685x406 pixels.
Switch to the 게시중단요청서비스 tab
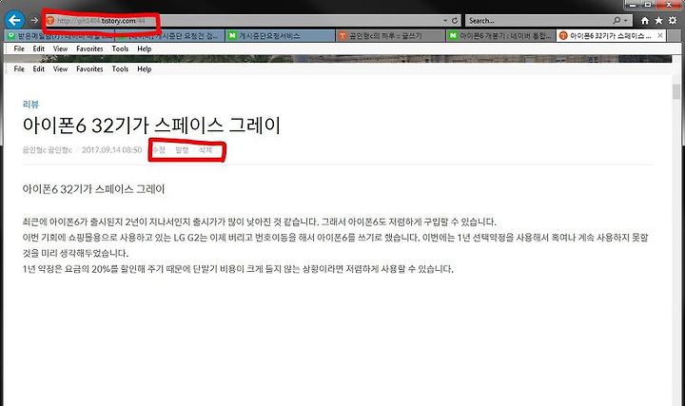280,36
